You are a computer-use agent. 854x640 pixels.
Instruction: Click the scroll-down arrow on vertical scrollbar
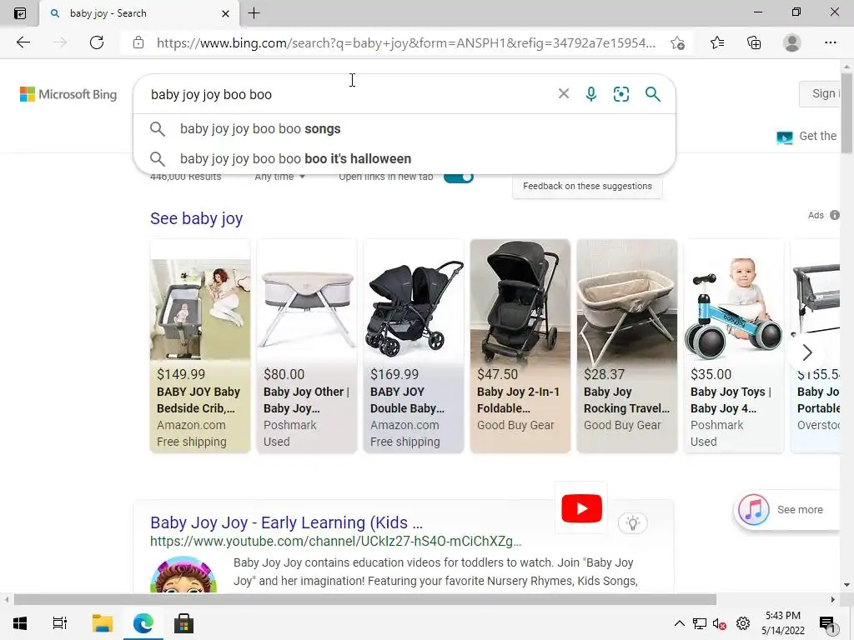coord(847,586)
